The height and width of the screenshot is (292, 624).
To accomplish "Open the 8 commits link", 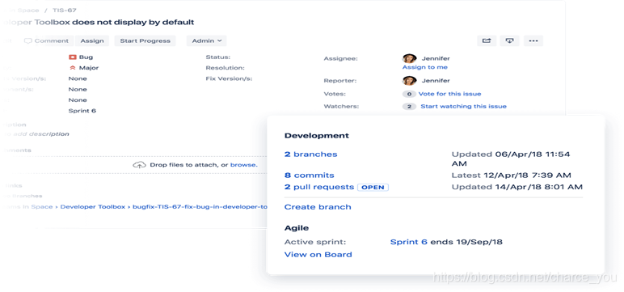I will tap(310, 176).
